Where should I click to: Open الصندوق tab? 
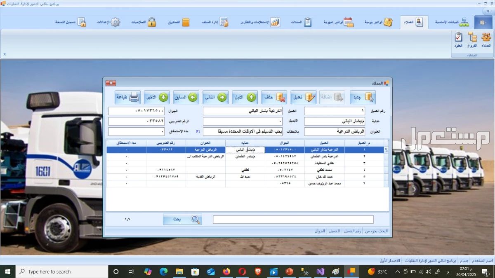point(179,22)
